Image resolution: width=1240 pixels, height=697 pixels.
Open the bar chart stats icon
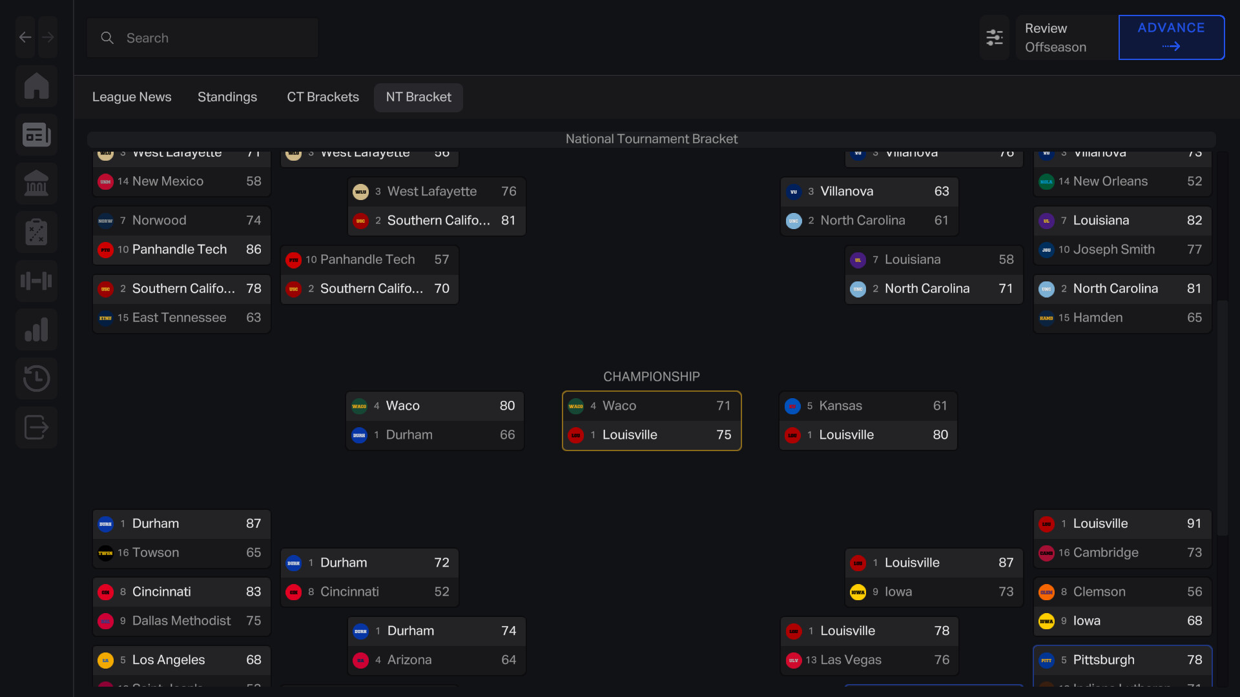pyautogui.click(x=37, y=330)
